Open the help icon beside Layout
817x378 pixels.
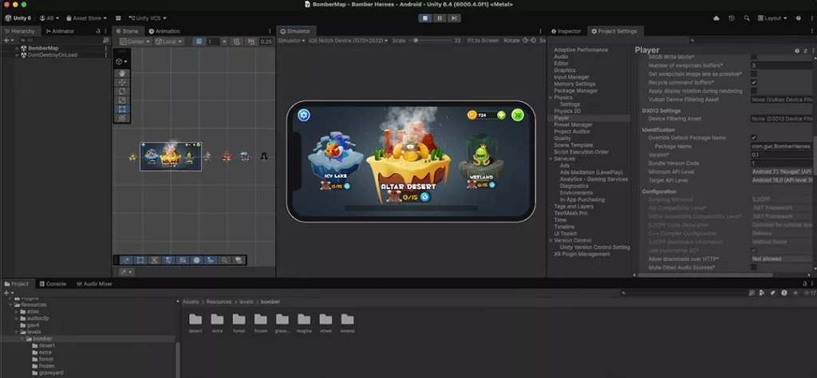coord(798,18)
